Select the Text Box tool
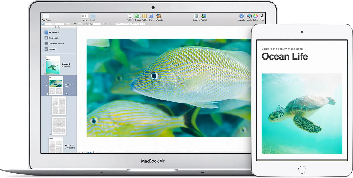Viewport: 353px width, 178px height. 130,16
